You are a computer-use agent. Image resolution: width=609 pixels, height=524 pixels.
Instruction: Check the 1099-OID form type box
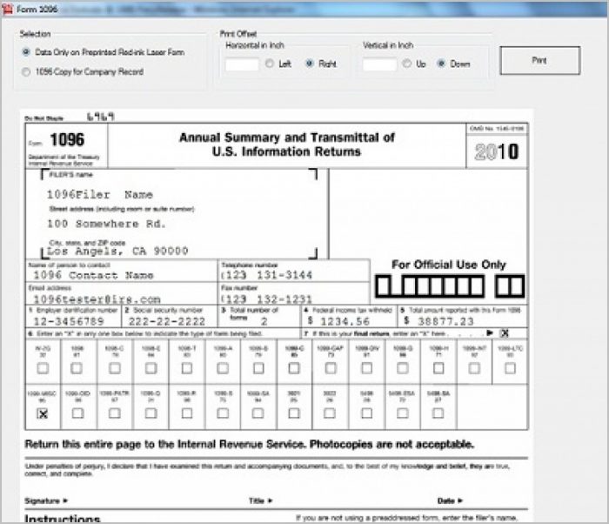pos(77,413)
